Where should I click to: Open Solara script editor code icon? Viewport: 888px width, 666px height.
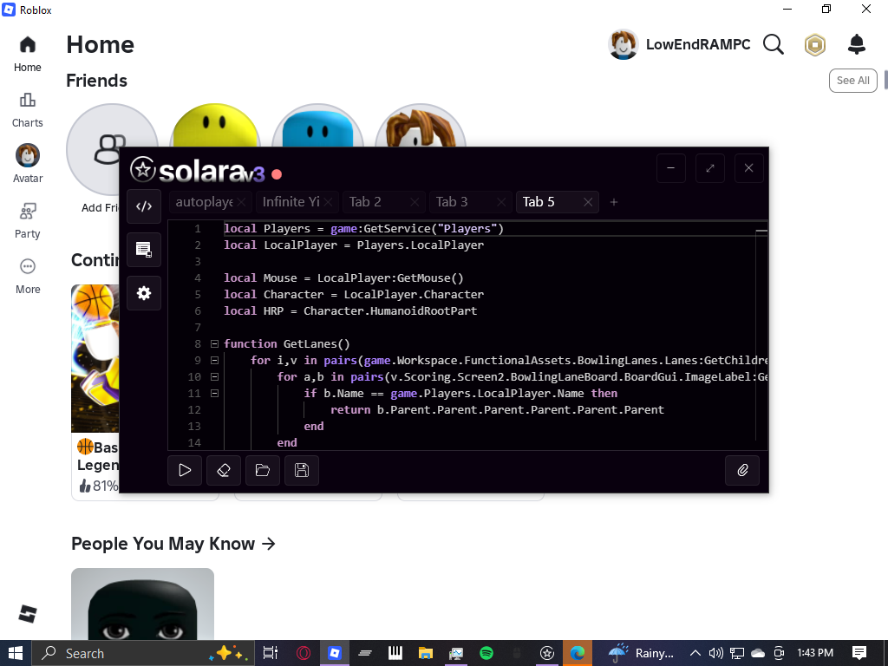click(144, 206)
